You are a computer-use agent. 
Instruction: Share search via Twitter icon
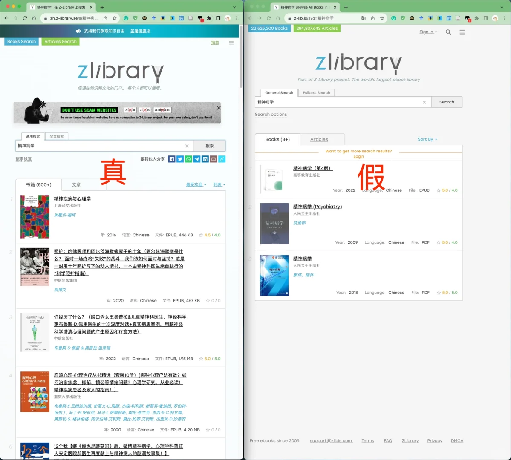(x=180, y=159)
